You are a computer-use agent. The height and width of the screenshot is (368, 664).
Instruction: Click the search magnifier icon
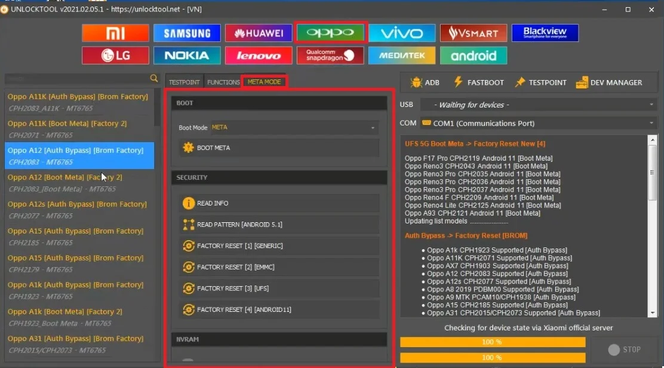click(153, 78)
